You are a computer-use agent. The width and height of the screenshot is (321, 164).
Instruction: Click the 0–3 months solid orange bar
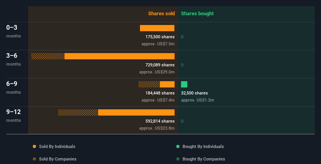157,28
